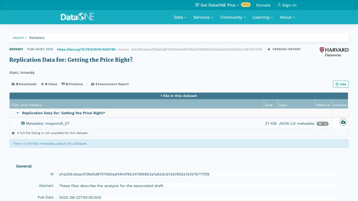This screenshot has height=201, width=358.
Task: Click the Id field sha256 value
Action: tap(200, 174)
